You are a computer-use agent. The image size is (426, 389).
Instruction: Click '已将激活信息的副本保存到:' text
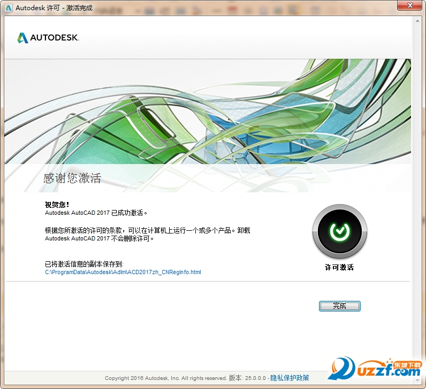coord(84,264)
